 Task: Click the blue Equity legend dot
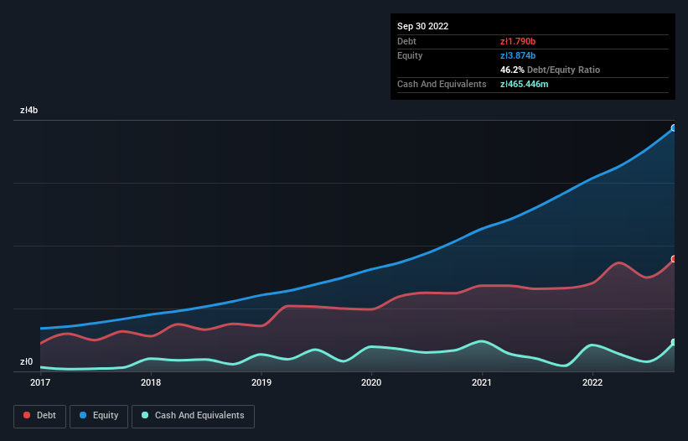tap(83, 415)
